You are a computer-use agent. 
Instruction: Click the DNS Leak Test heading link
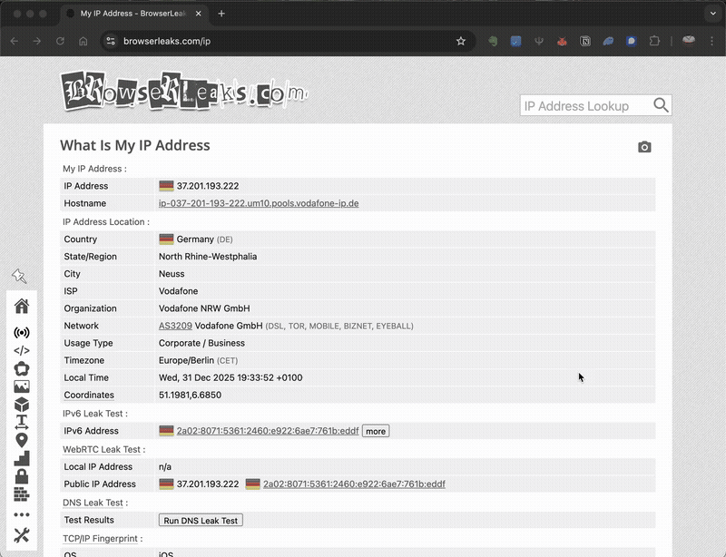(93, 503)
